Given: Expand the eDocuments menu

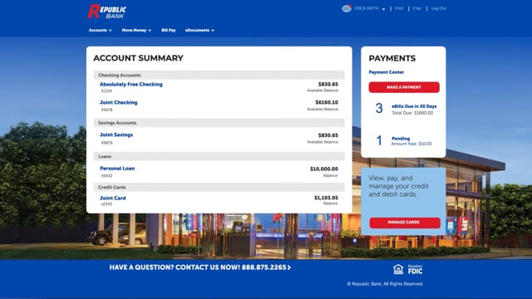Looking at the screenshot, I should click(199, 30).
